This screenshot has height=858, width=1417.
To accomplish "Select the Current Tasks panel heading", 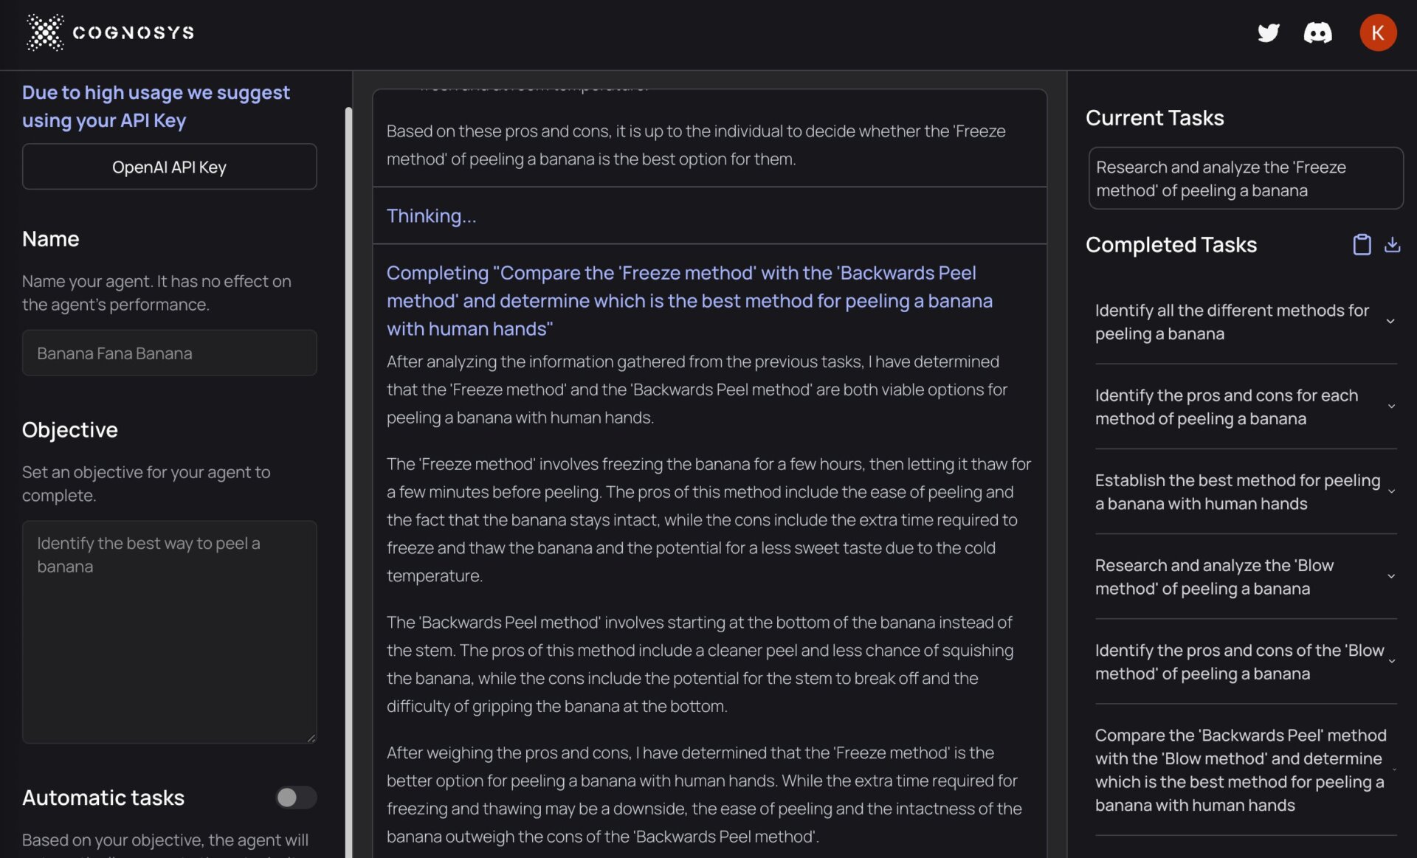I will [1154, 117].
